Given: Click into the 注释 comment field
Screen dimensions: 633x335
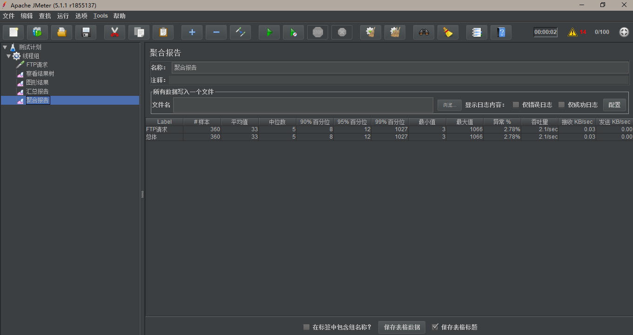Looking at the screenshot, I should tap(398, 80).
